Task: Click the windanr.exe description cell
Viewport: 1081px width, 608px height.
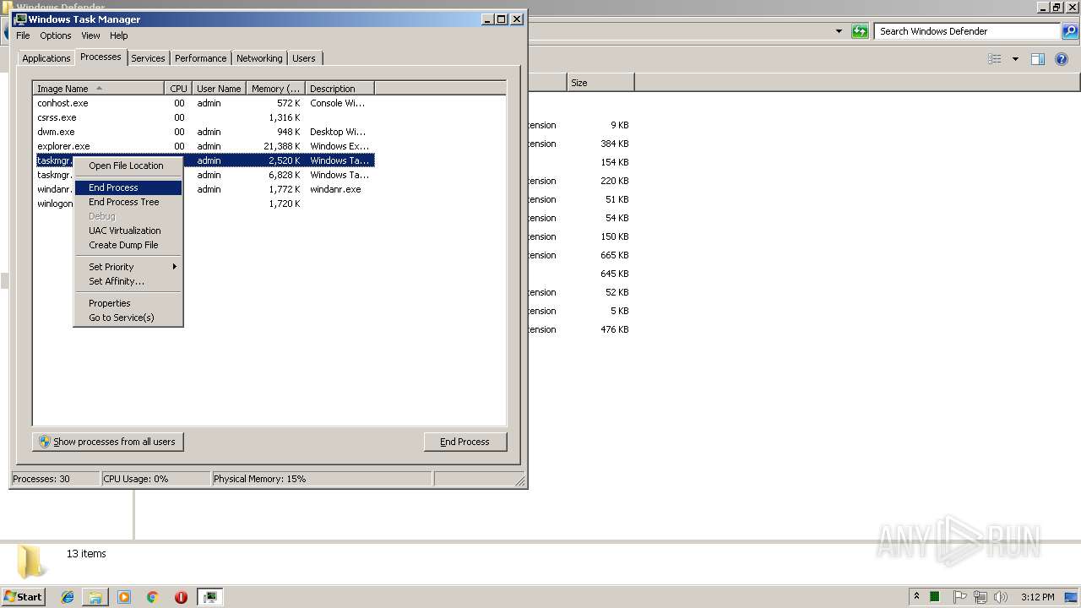Action: click(335, 189)
